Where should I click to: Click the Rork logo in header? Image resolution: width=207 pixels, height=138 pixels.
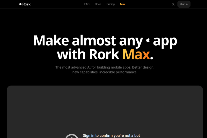point(25,4)
